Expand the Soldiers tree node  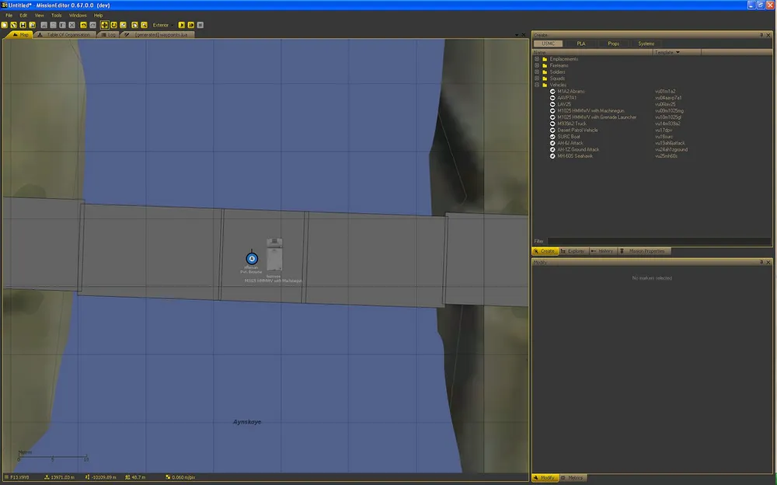pyautogui.click(x=537, y=72)
